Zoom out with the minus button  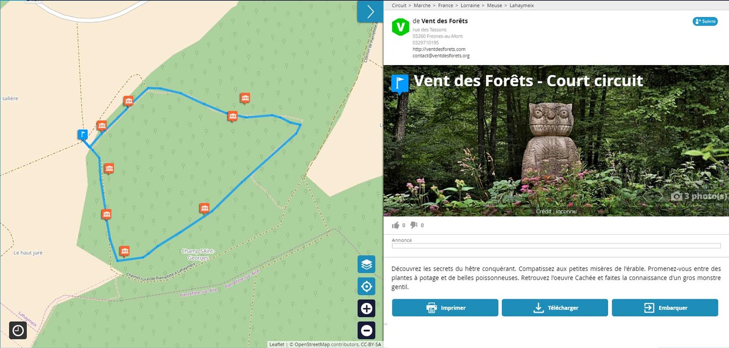pos(366,330)
